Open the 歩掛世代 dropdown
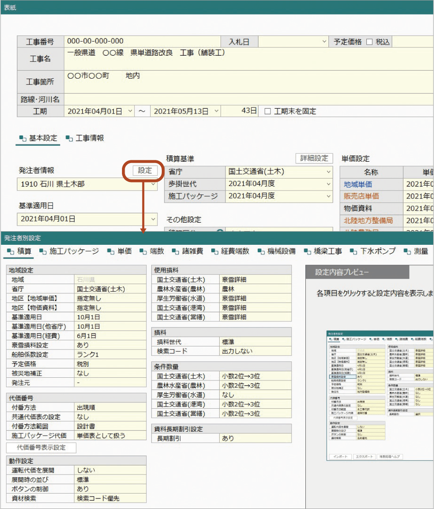This screenshot has height=509, width=434. point(328,184)
